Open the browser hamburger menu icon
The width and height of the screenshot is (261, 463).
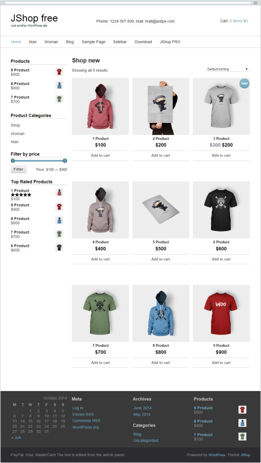(x=256, y=3)
